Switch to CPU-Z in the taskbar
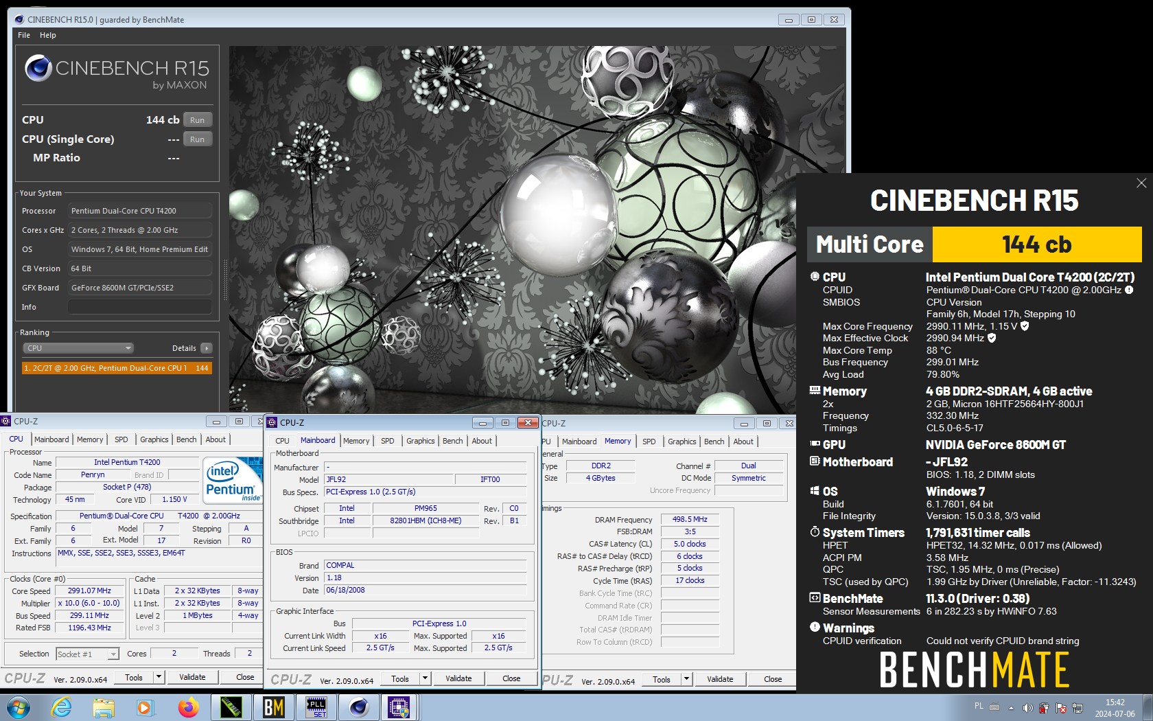The image size is (1153, 721). [399, 707]
